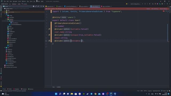
Task: Click the Run configuration play icon
Action: [143, 4]
